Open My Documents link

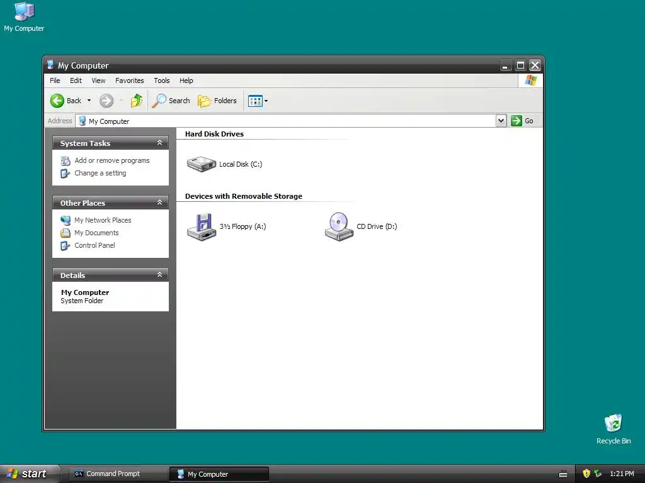[x=96, y=233]
